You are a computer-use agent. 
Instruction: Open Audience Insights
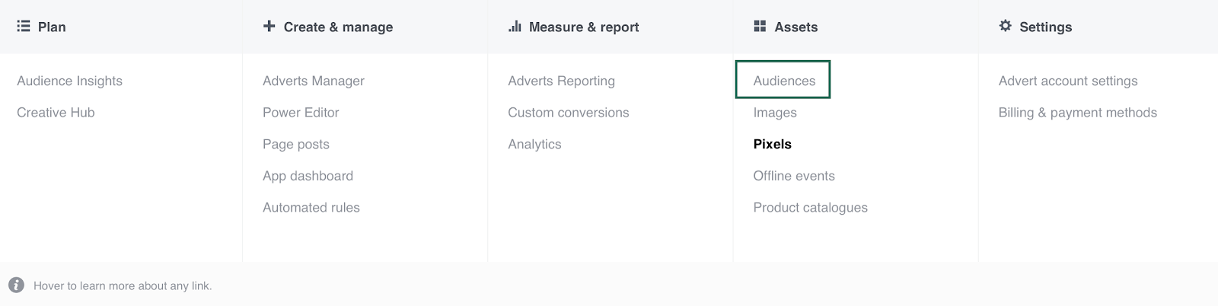click(x=69, y=81)
